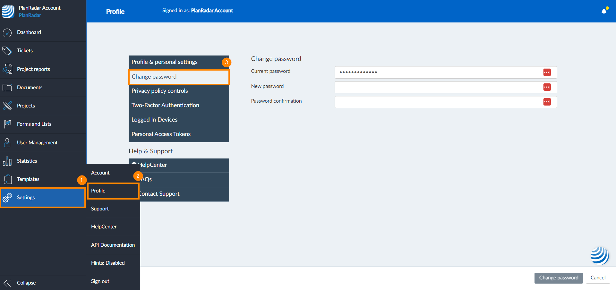The height and width of the screenshot is (290, 616).
Task: Click the Cancel button
Action: click(x=598, y=278)
